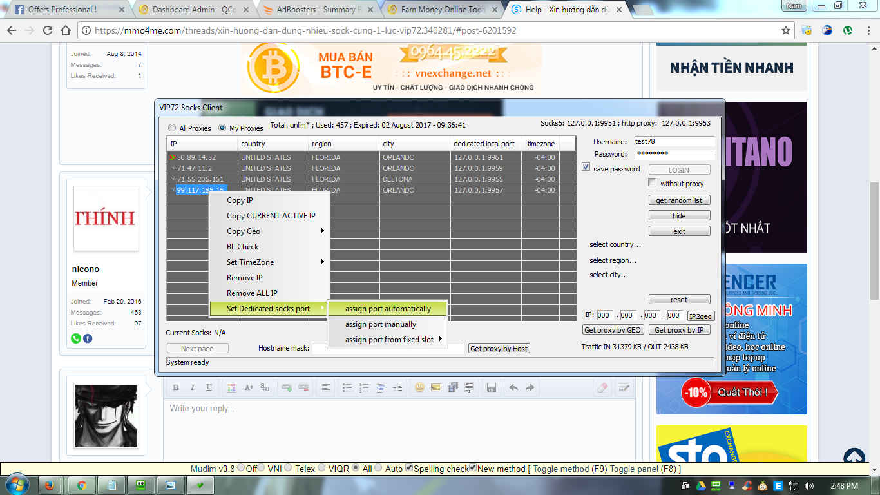Image resolution: width=880 pixels, height=495 pixels.
Task: Insert media via editor toolbar
Action: (x=453, y=387)
